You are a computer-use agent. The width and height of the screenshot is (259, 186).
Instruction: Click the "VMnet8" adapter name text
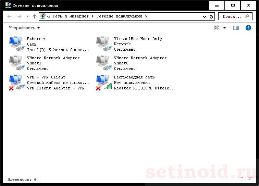[121, 63]
